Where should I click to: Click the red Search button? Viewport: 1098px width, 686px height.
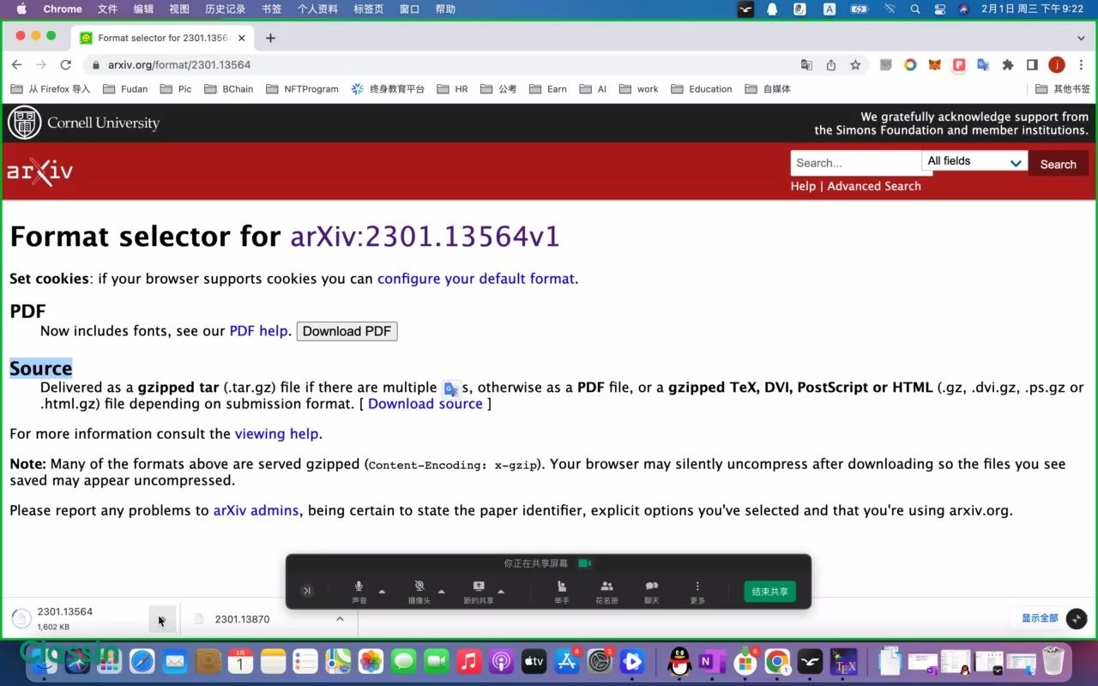(1059, 164)
